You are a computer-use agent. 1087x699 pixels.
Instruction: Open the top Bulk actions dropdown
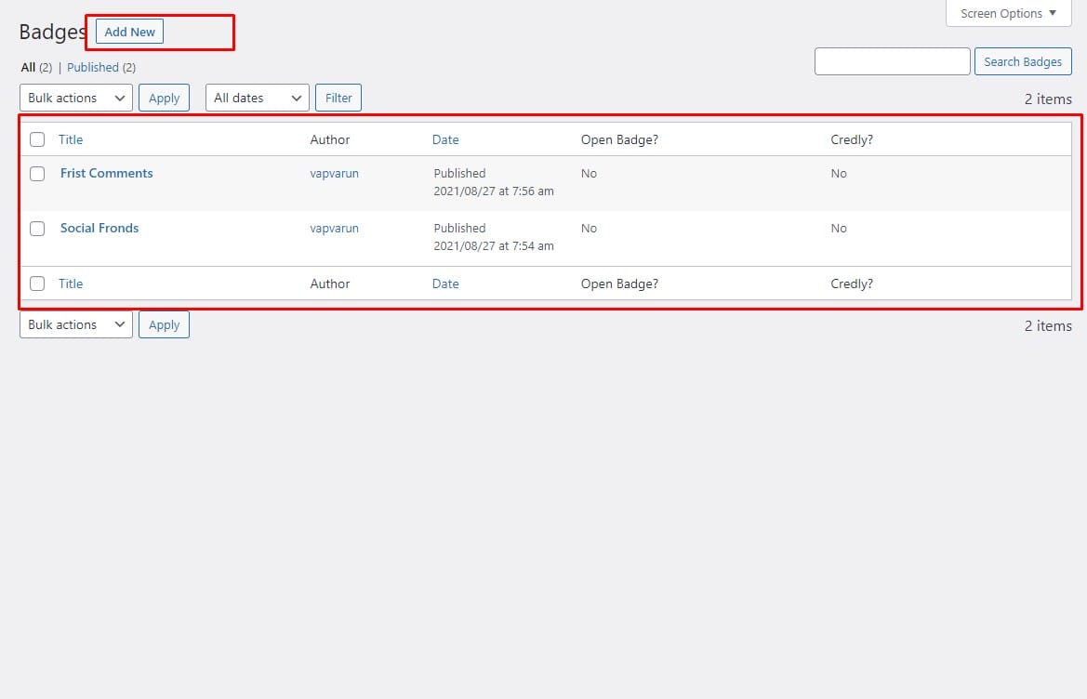point(76,98)
